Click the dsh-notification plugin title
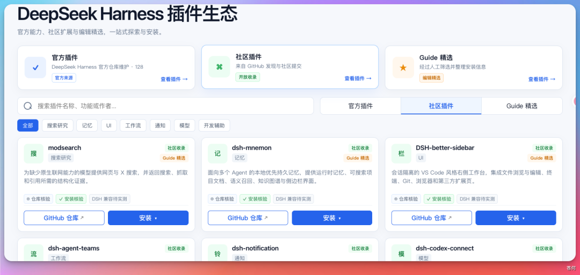Screen dimensions: 580x275 click(x=255, y=248)
